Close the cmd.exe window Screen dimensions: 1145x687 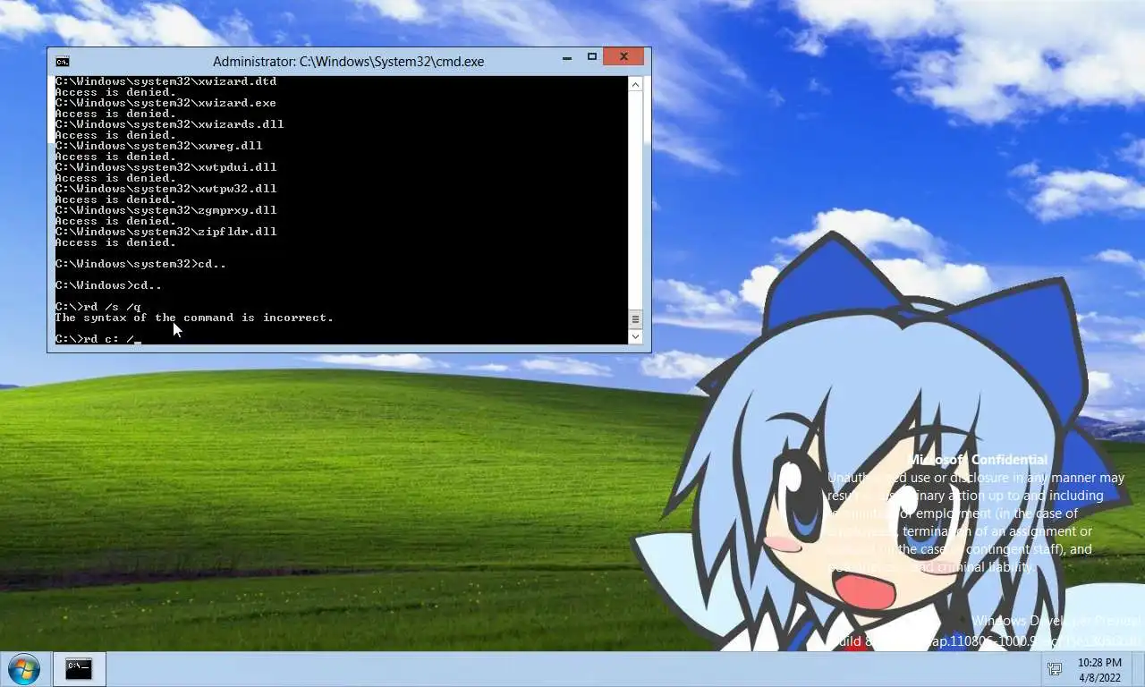tap(623, 57)
